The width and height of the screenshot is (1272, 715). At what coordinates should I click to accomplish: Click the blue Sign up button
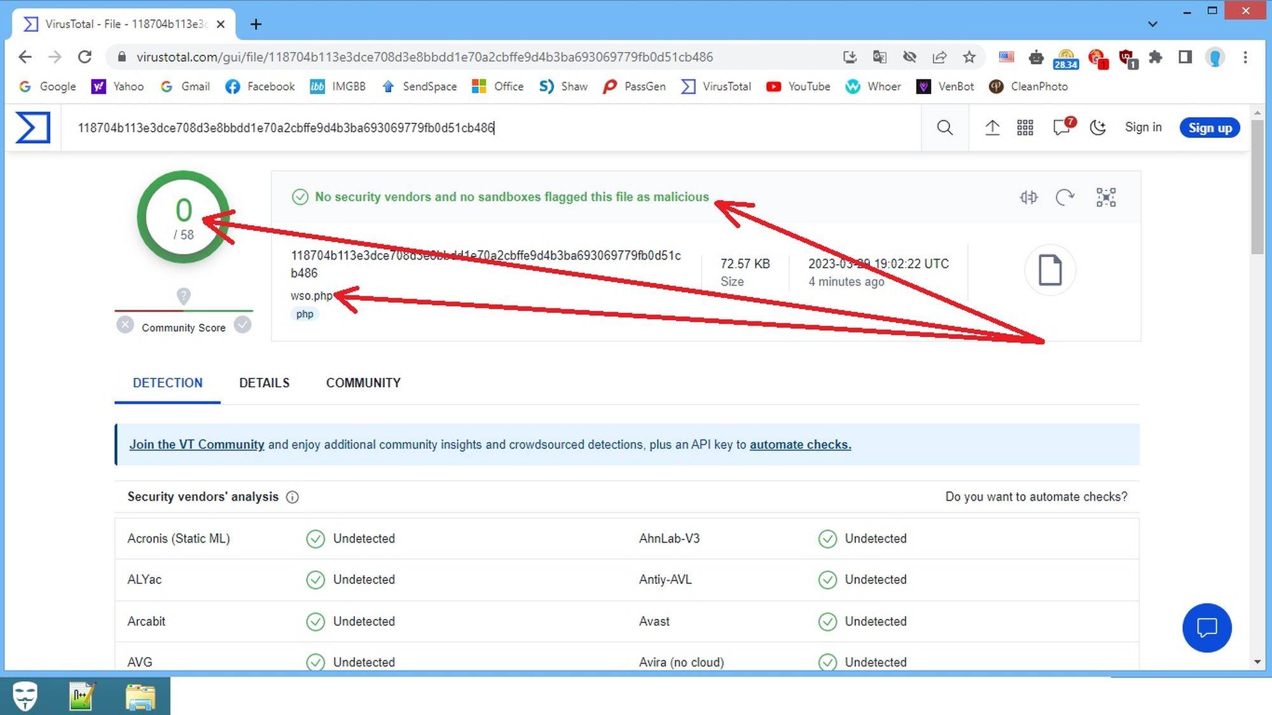(x=1210, y=128)
